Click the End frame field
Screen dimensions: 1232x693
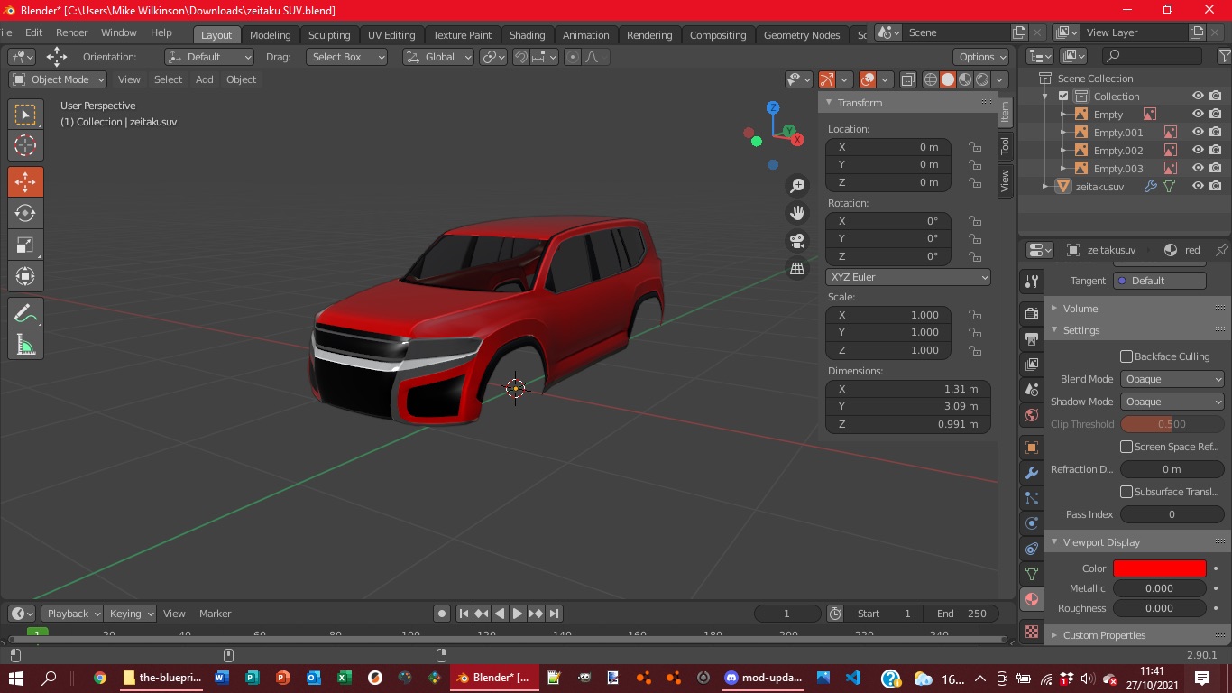(961, 614)
